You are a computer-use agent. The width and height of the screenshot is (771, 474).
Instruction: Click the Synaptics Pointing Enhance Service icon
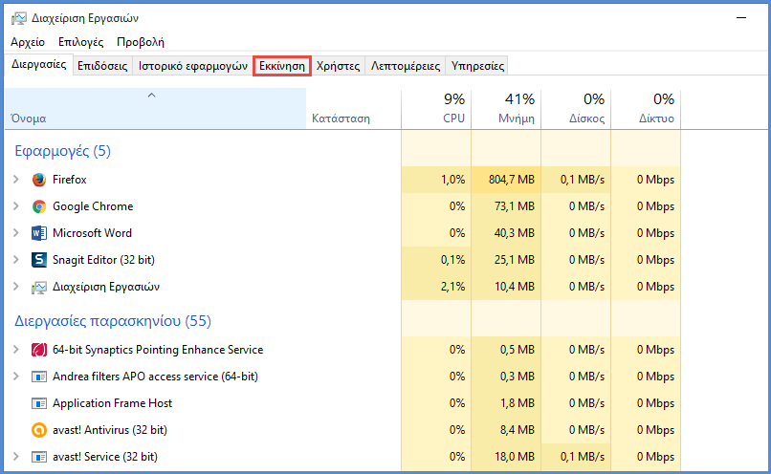coord(39,350)
